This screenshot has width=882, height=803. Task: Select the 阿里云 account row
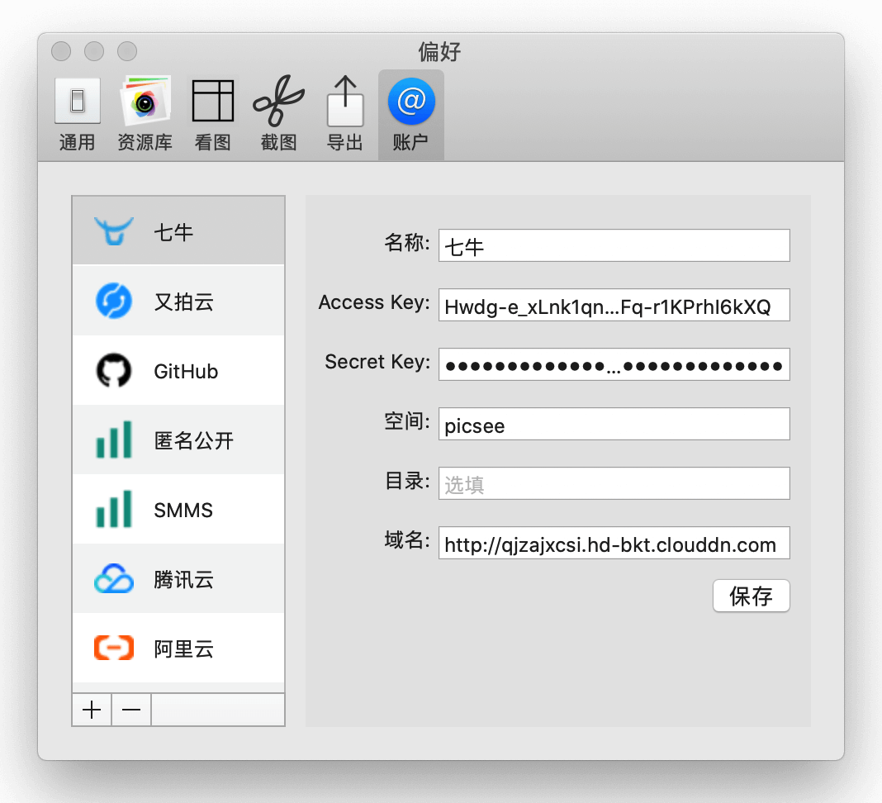click(x=178, y=648)
